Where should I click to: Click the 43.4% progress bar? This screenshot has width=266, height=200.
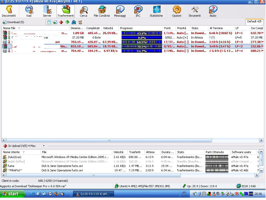click(142, 33)
